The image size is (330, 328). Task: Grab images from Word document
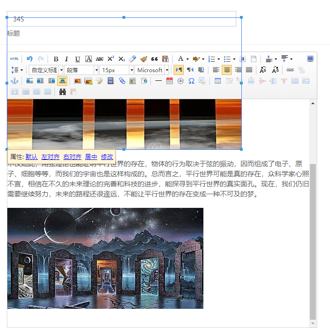coord(202,81)
